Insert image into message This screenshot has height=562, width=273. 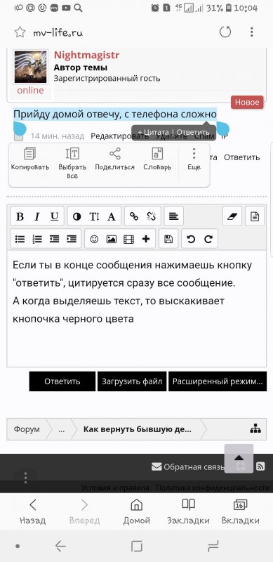pos(112,239)
